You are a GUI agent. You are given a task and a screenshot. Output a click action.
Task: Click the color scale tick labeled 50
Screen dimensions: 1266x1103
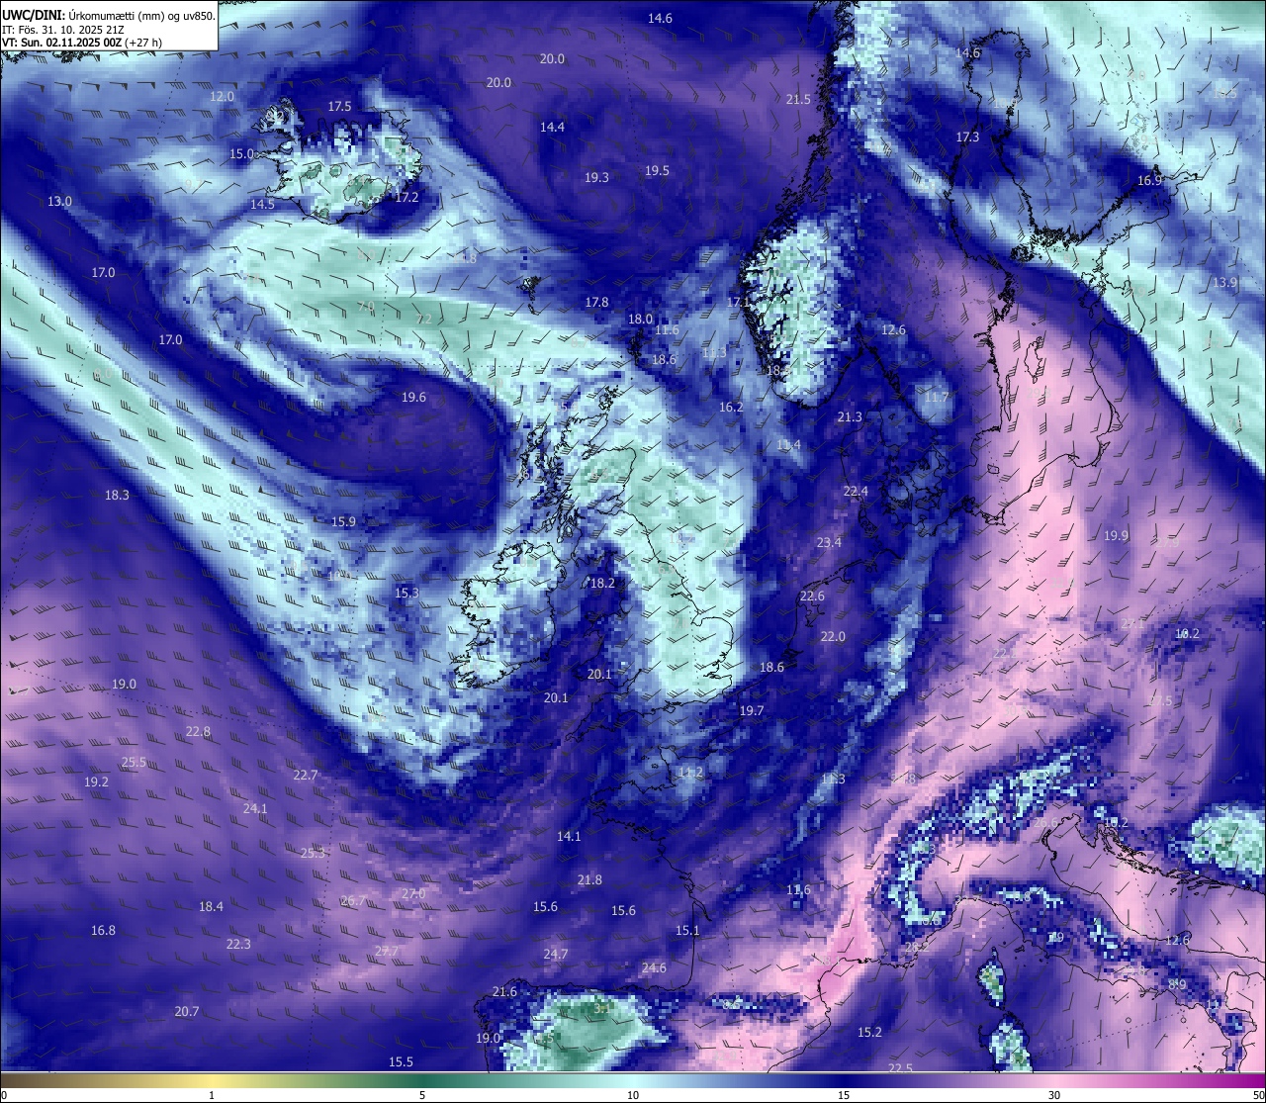[x=1258, y=1096]
